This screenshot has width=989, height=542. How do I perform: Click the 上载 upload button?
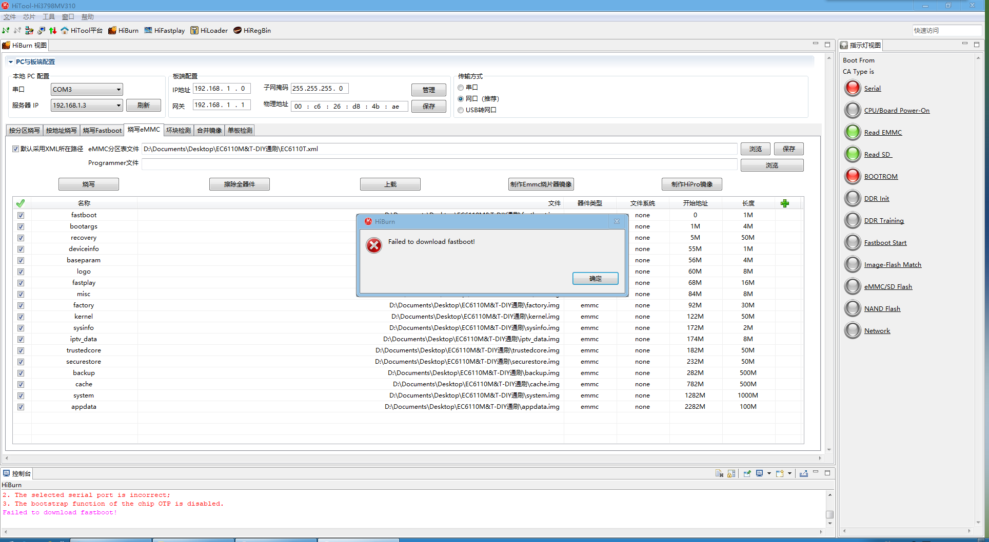point(390,184)
